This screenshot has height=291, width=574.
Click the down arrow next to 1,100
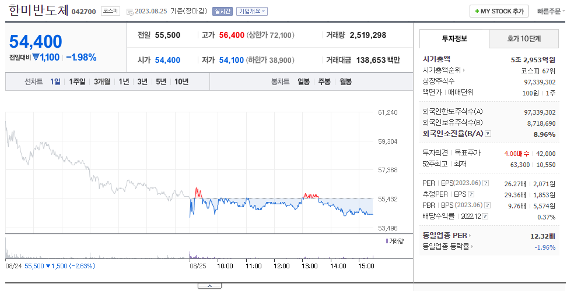click(x=36, y=57)
